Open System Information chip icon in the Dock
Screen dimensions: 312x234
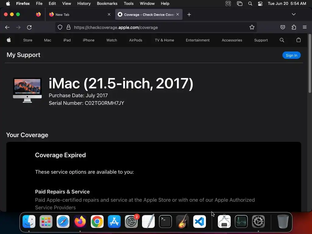click(224, 222)
